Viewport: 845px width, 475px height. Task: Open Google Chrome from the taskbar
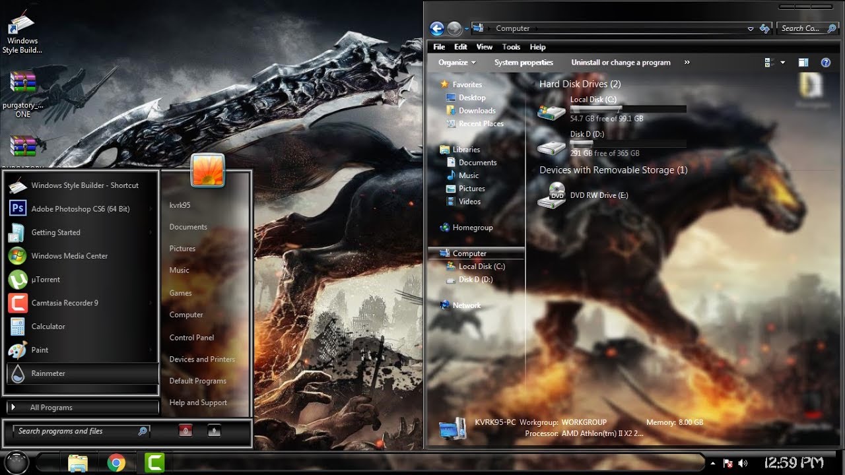pos(116,463)
